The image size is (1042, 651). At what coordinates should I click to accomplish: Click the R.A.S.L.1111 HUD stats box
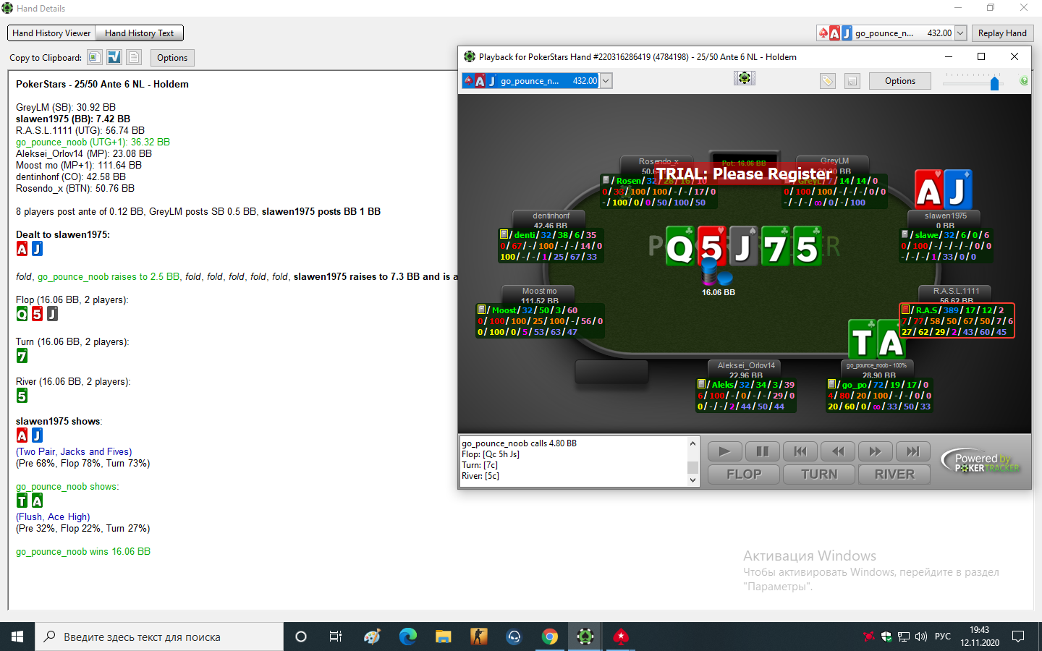[957, 320]
